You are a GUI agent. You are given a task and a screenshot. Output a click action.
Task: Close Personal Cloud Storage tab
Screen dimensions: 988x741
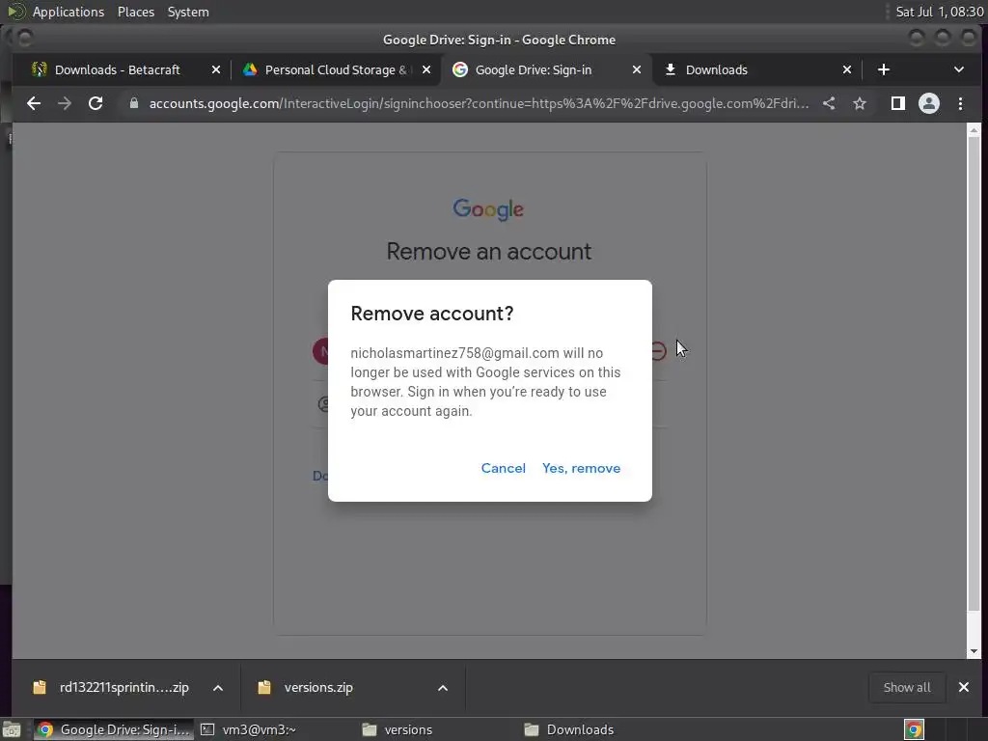coord(426,69)
